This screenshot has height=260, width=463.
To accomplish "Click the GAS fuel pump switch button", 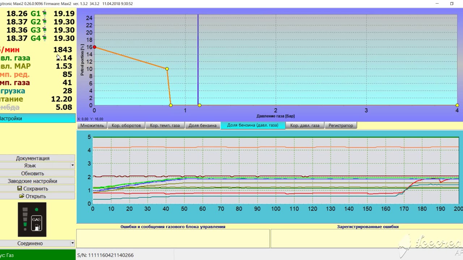I will click(x=37, y=223).
